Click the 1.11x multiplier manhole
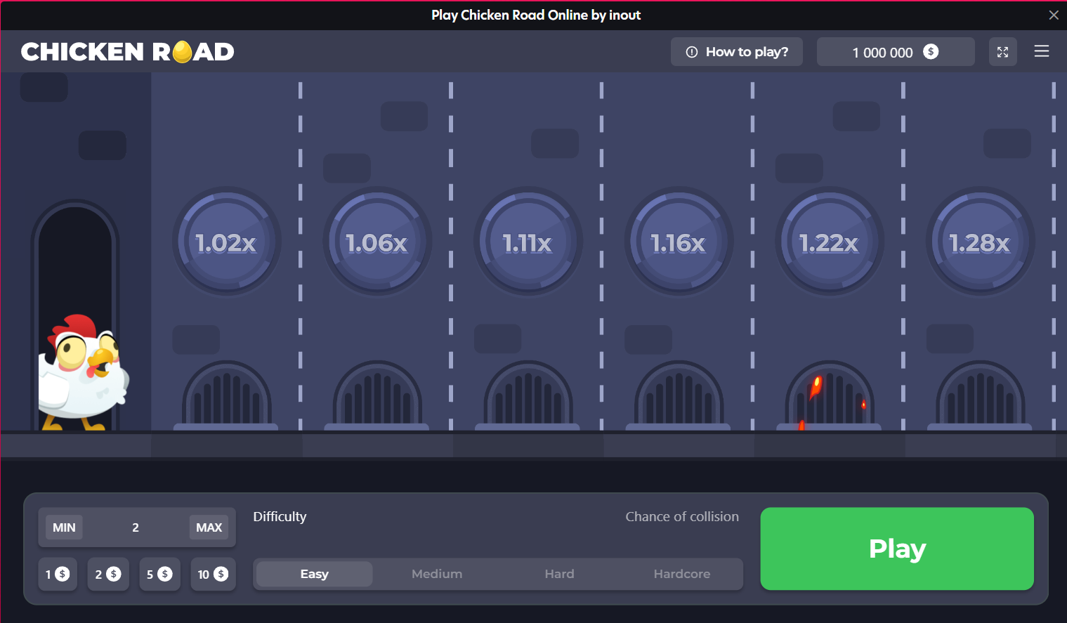This screenshot has width=1067, height=623. click(x=528, y=242)
